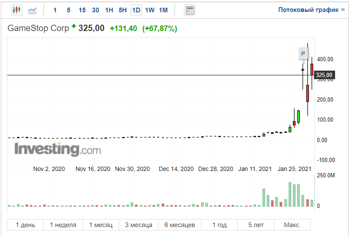
Task: Choose the 5 лет range
Action: tap(256, 225)
